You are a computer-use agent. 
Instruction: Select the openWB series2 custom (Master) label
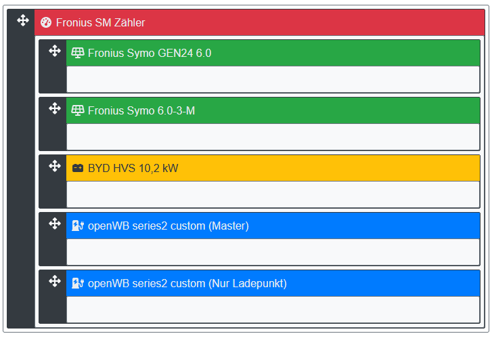tap(169, 226)
